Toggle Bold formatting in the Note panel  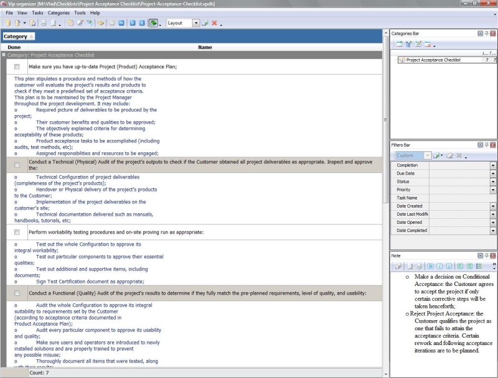pyautogui.click(x=431, y=266)
